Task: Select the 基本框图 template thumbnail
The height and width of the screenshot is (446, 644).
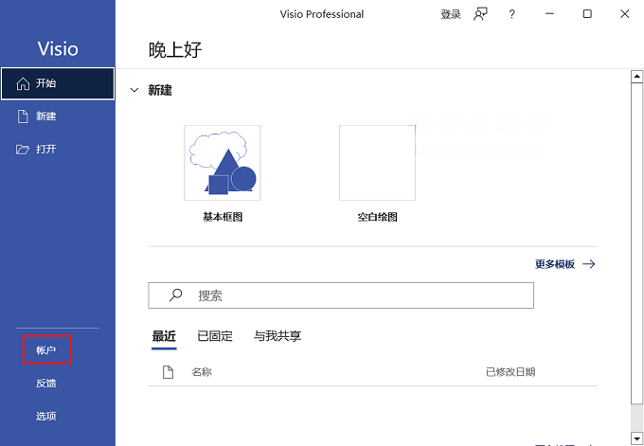Action: click(x=223, y=163)
